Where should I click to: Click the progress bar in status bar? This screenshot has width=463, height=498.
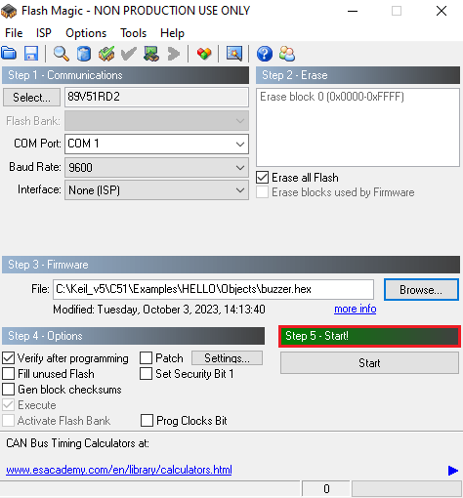click(406, 489)
